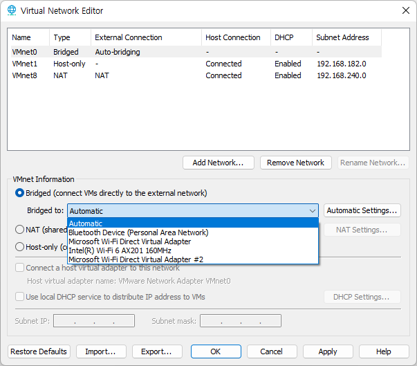This screenshot has width=417, height=366.
Task: Select the VMnet1 Host-only network row
Action: tap(196, 64)
